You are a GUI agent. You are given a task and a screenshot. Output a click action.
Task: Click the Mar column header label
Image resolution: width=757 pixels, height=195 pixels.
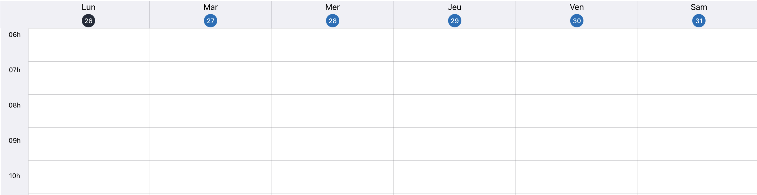tap(210, 7)
